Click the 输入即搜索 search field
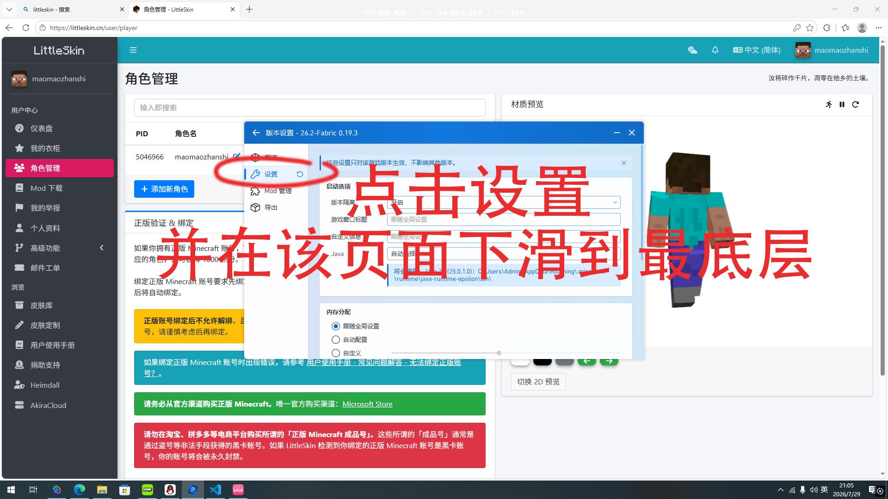 pos(310,108)
